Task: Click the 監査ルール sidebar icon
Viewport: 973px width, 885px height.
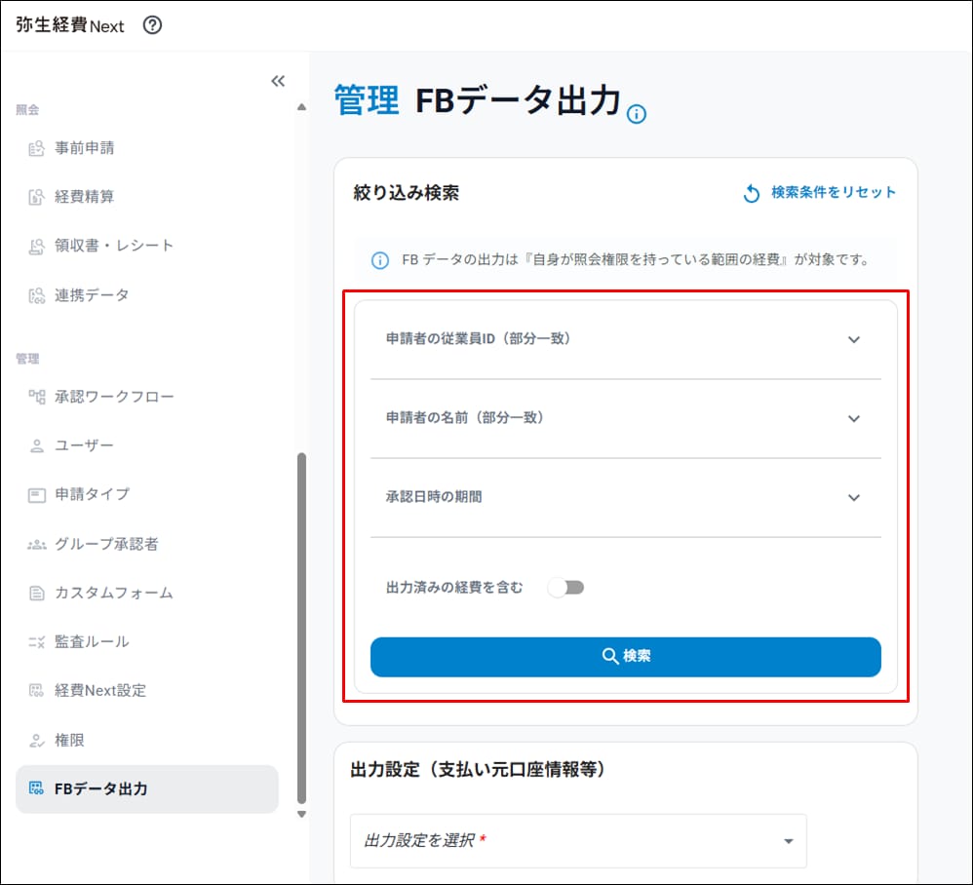Action: coord(37,642)
